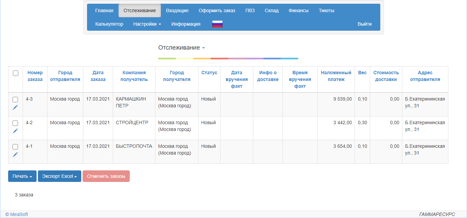Click the Выйти logout link
Viewport: 467px width, 218px height.
365,24
